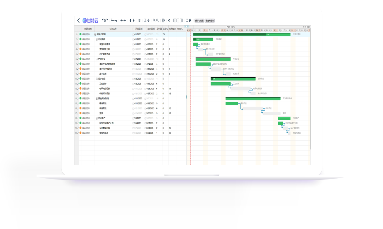Click the green 设计阶段 progress bar in the chart
This screenshot has width=383, height=229.
pos(233,79)
